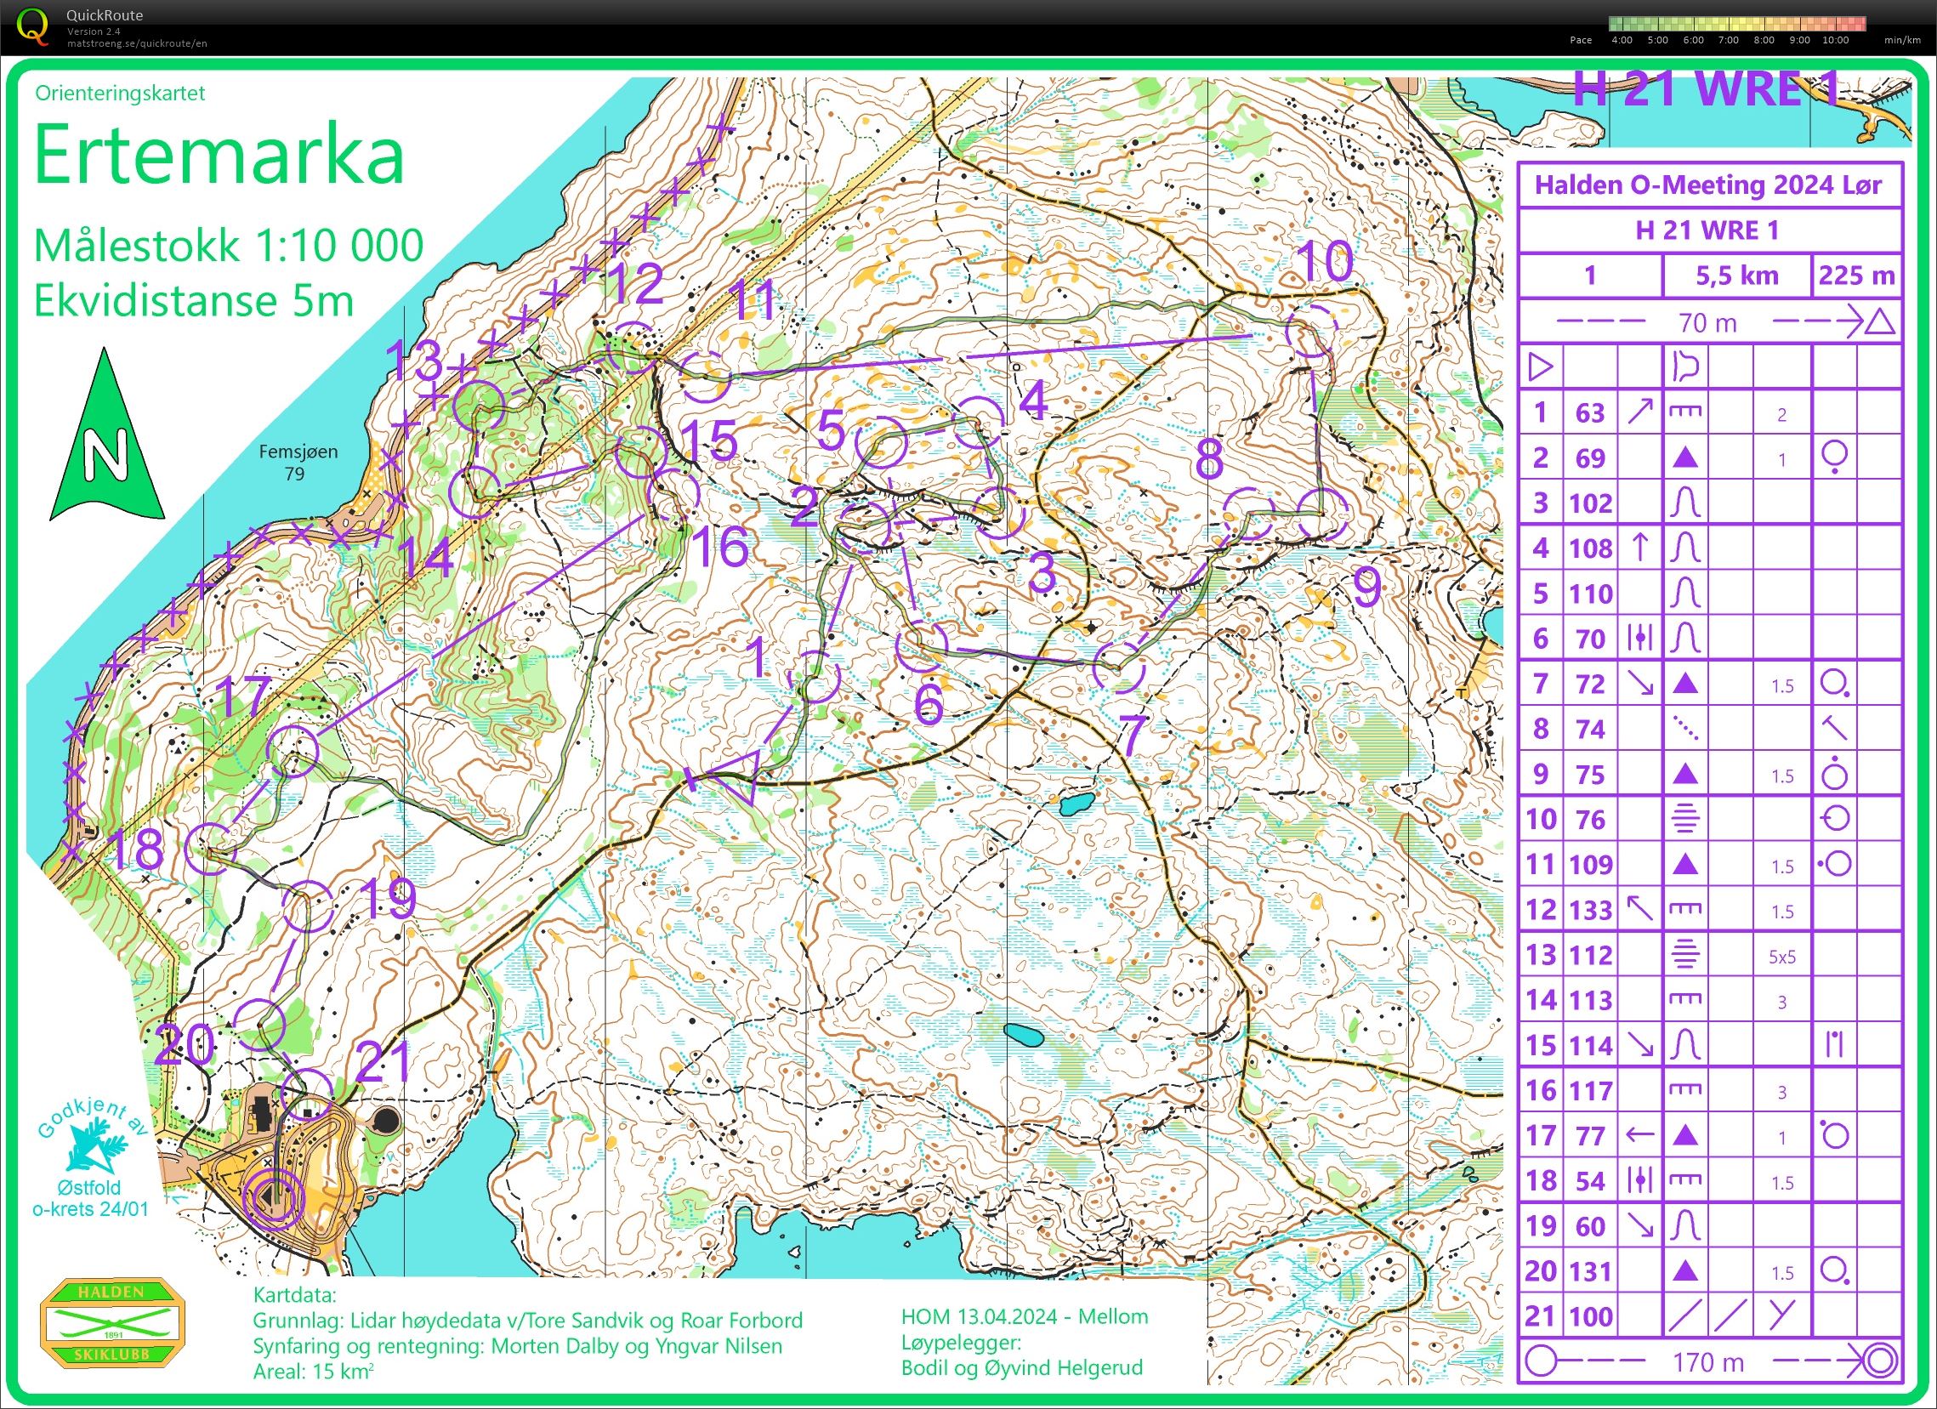The image size is (1937, 1409).
Task: Select control circle 6 on the map
Action: tap(923, 646)
